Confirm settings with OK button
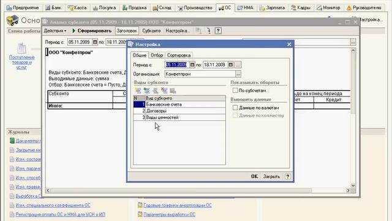 pos(254,176)
